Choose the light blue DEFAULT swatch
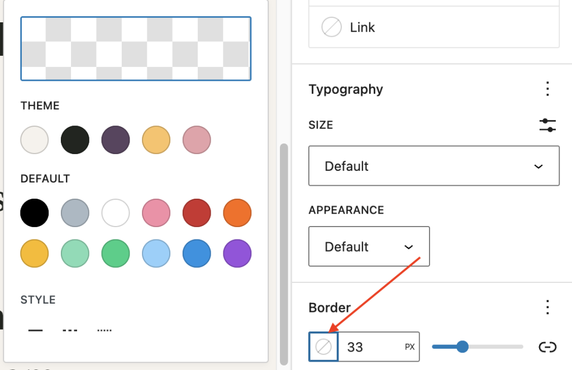572x370 pixels. click(x=156, y=253)
